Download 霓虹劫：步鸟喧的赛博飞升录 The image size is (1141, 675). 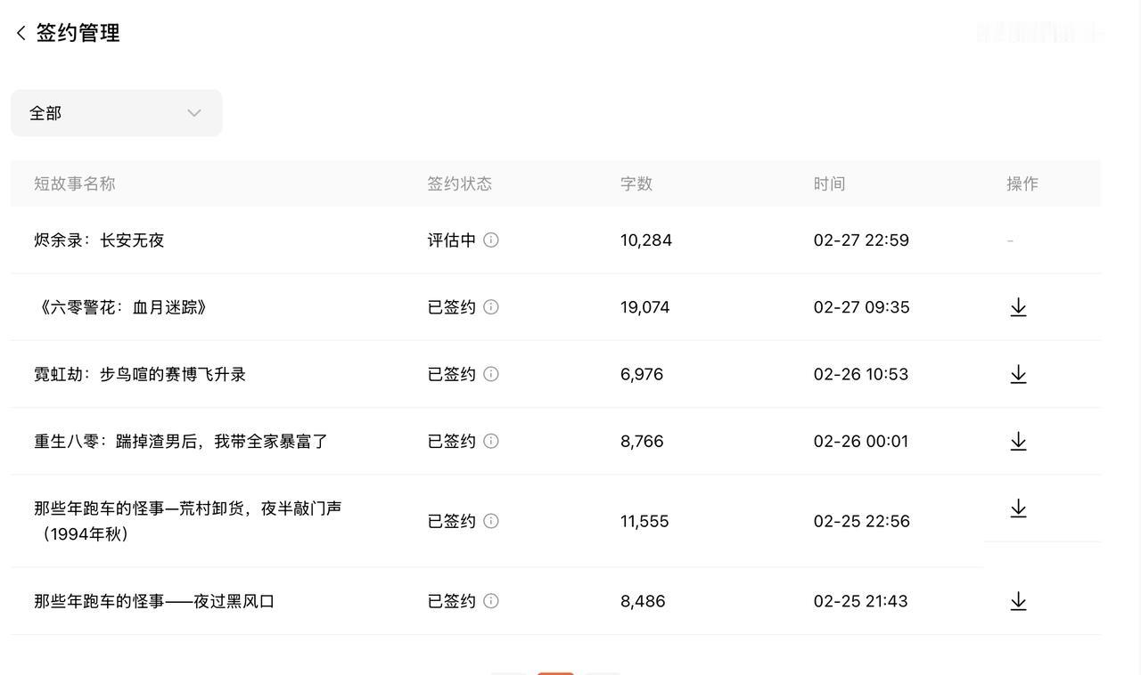1018,373
